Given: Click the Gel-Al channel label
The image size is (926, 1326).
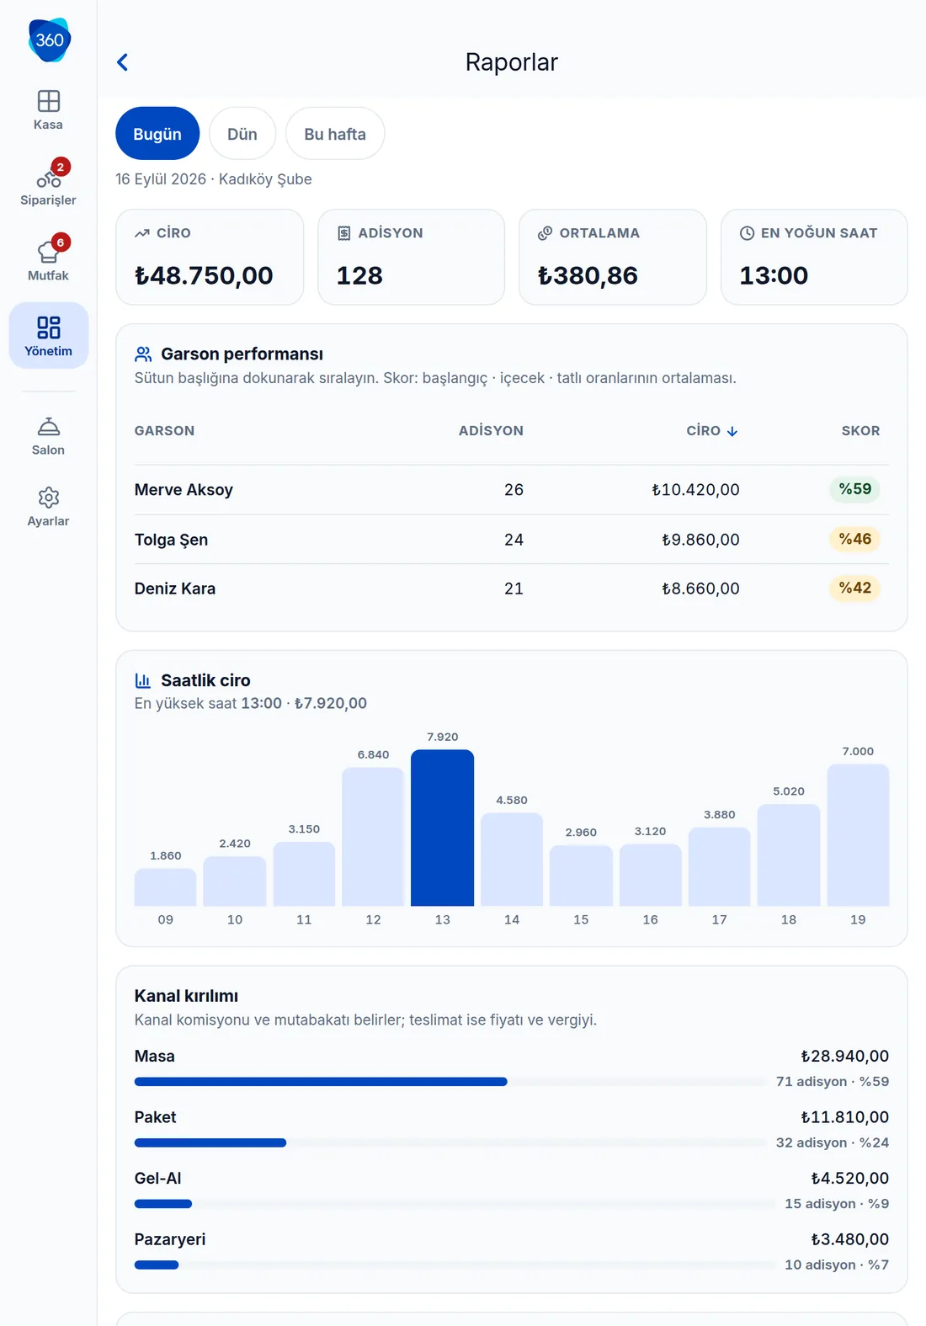Looking at the screenshot, I should click(x=158, y=1178).
